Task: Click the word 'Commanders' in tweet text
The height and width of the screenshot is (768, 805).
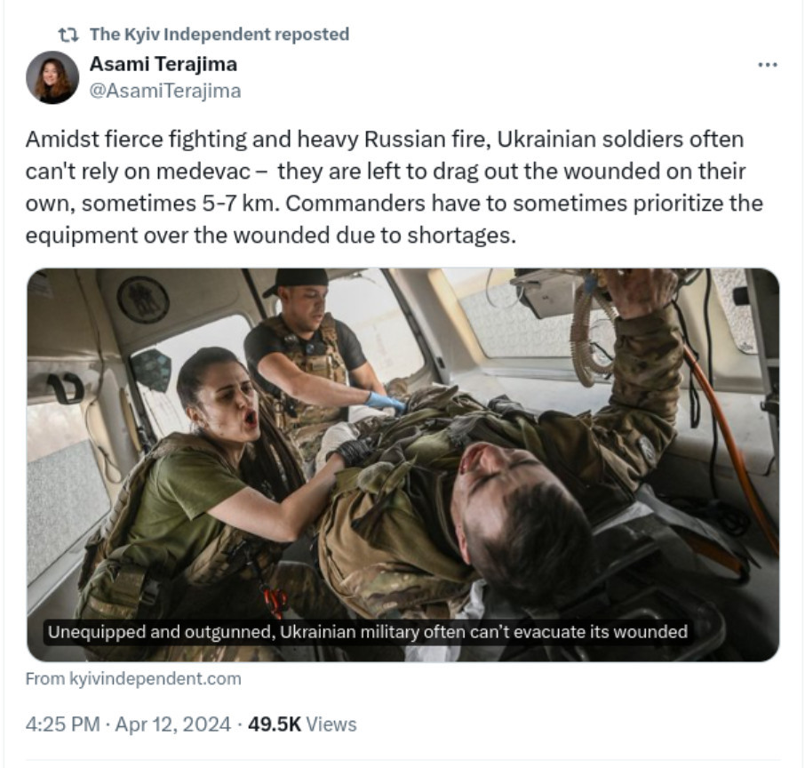Action: (x=355, y=204)
